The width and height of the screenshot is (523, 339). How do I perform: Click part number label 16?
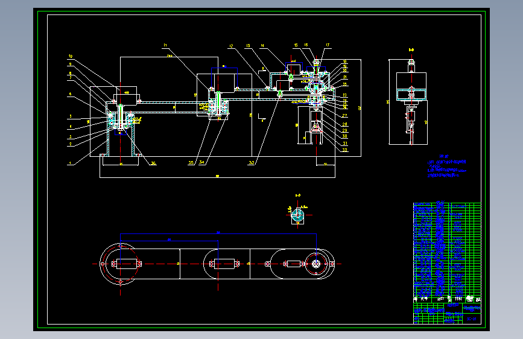click(306, 45)
